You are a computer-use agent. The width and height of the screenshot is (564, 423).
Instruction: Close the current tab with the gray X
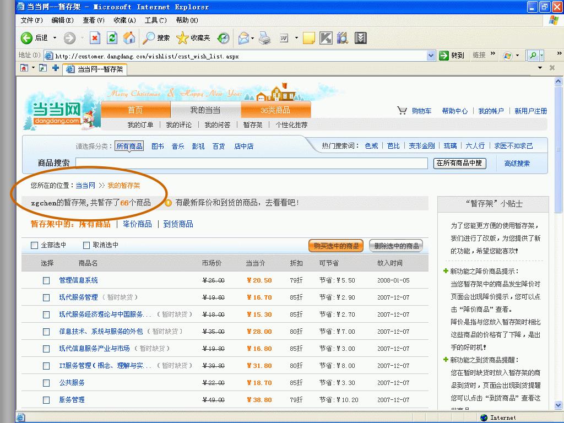click(552, 68)
